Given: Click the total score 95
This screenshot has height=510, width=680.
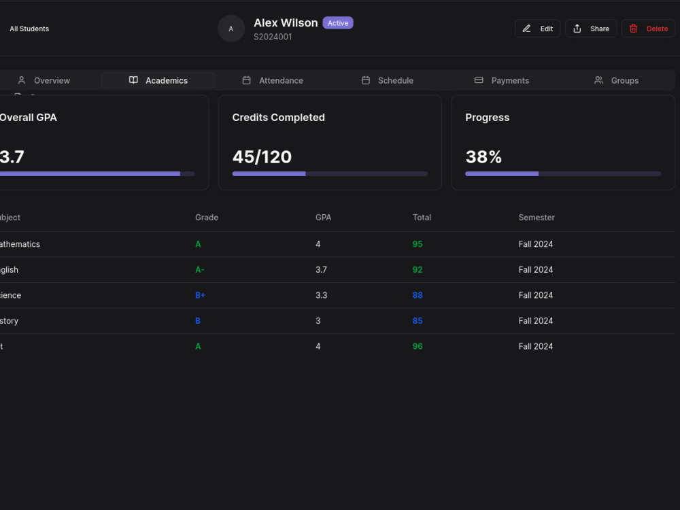Looking at the screenshot, I should coord(418,244).
